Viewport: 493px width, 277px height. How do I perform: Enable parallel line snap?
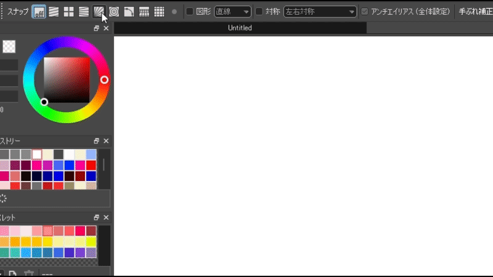54,12
